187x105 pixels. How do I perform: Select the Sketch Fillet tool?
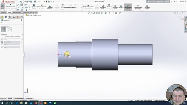[x=26, y=10]
